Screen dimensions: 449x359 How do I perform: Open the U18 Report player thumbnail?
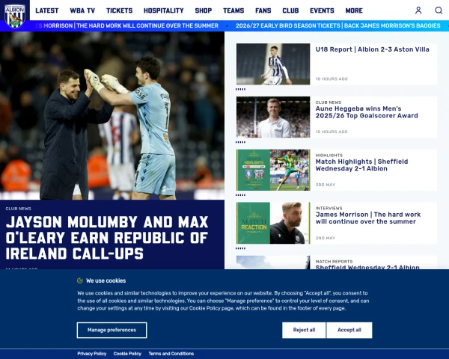tap(273, 64)
